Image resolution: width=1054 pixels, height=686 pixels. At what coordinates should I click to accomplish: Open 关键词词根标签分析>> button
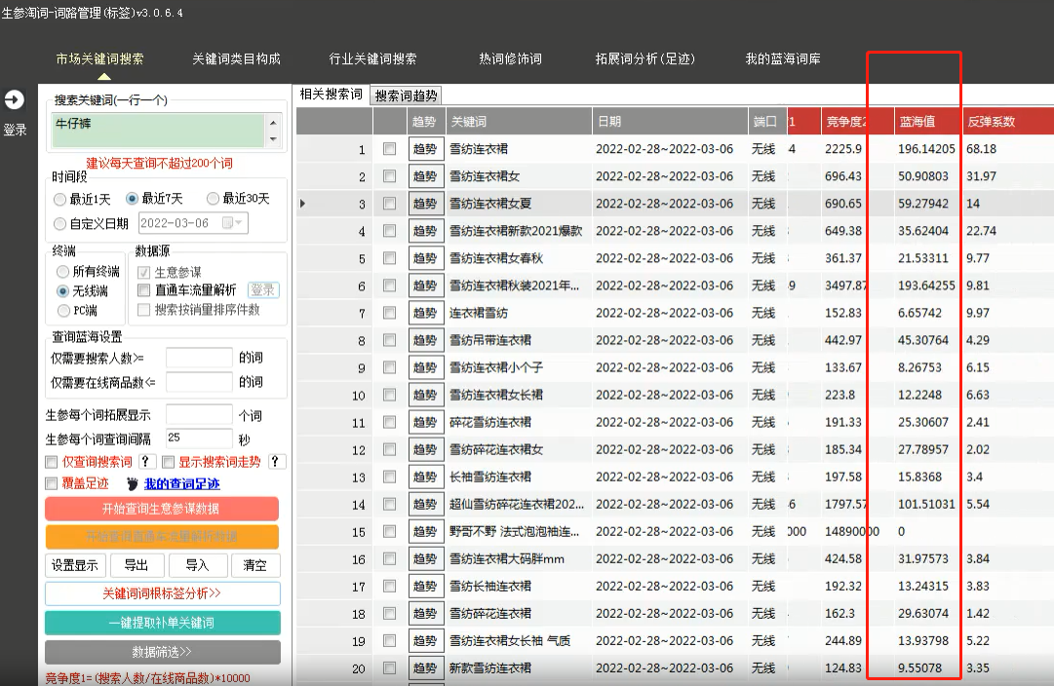coord(162,593)
